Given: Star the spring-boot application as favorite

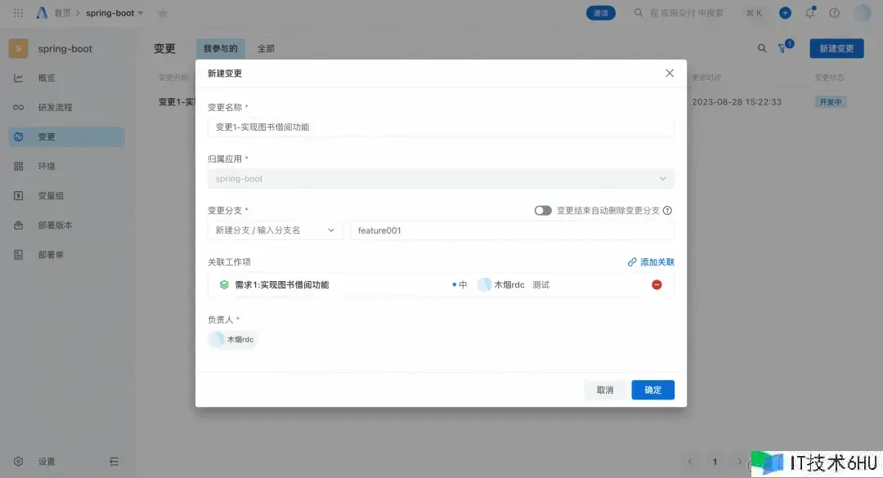Looking at the screenshot, I should (163, 13).
